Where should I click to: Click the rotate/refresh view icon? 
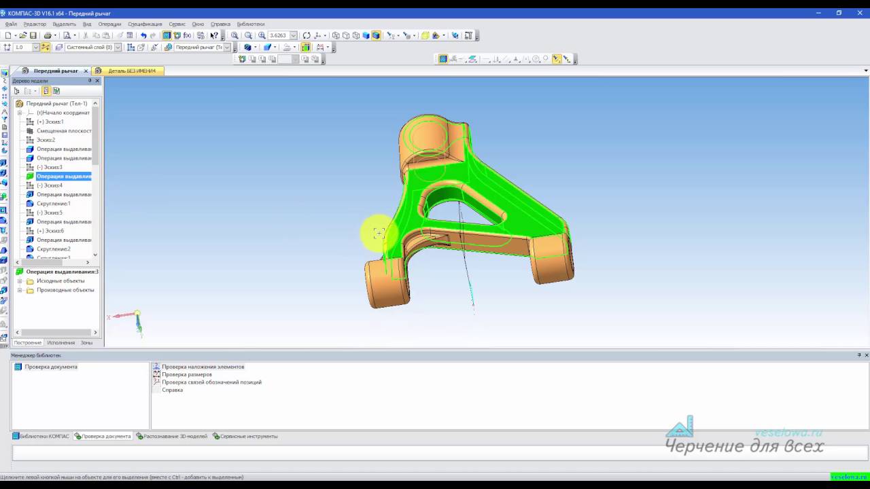click(x=307, y=35)
